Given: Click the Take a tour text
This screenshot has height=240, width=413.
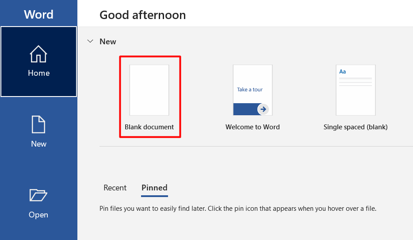Looking at the screenshot, I should pos(250,89).
